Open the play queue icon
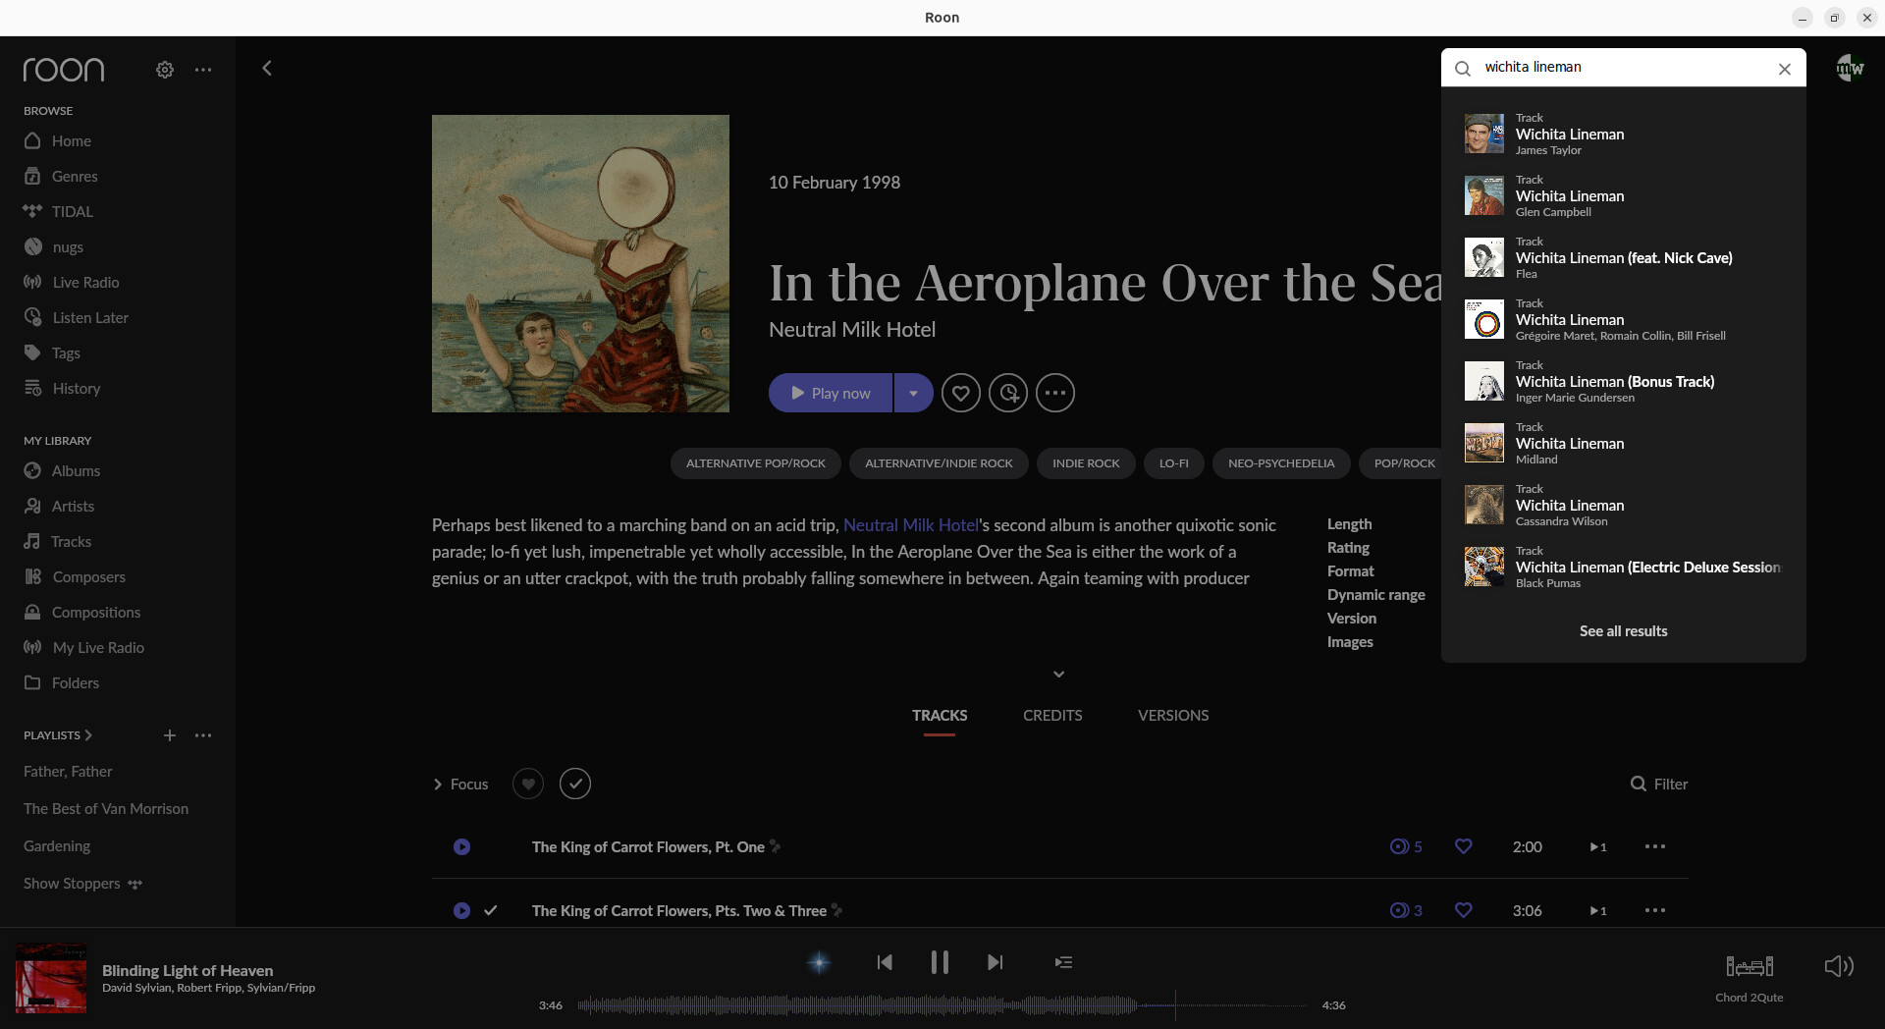 pos(1063,962)
